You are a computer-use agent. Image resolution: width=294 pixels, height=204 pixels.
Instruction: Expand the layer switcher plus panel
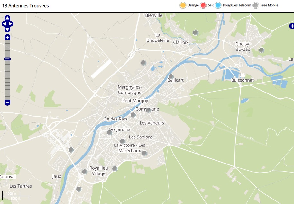pos(291,26)
